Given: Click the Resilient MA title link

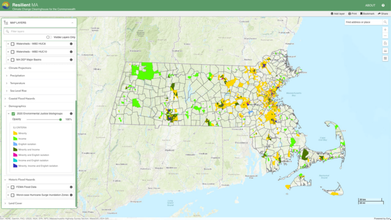Looking at the screenshot, I should click(x=25, y=5).
